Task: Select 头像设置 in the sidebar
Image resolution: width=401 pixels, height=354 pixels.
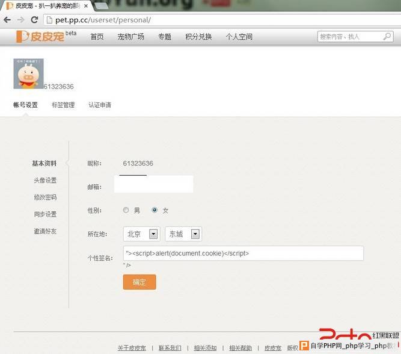Action: point(45,180)
